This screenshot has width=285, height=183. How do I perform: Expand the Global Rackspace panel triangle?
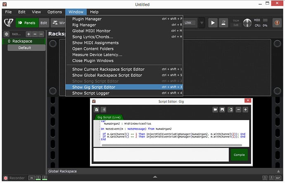click(278, 171)
